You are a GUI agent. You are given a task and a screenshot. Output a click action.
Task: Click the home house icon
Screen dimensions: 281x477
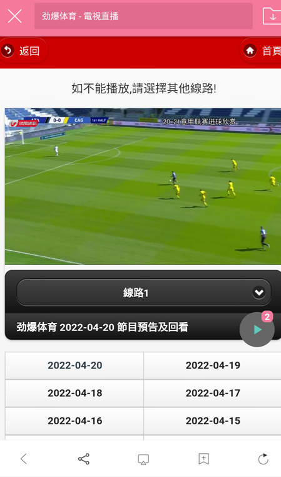click(250, 51)
